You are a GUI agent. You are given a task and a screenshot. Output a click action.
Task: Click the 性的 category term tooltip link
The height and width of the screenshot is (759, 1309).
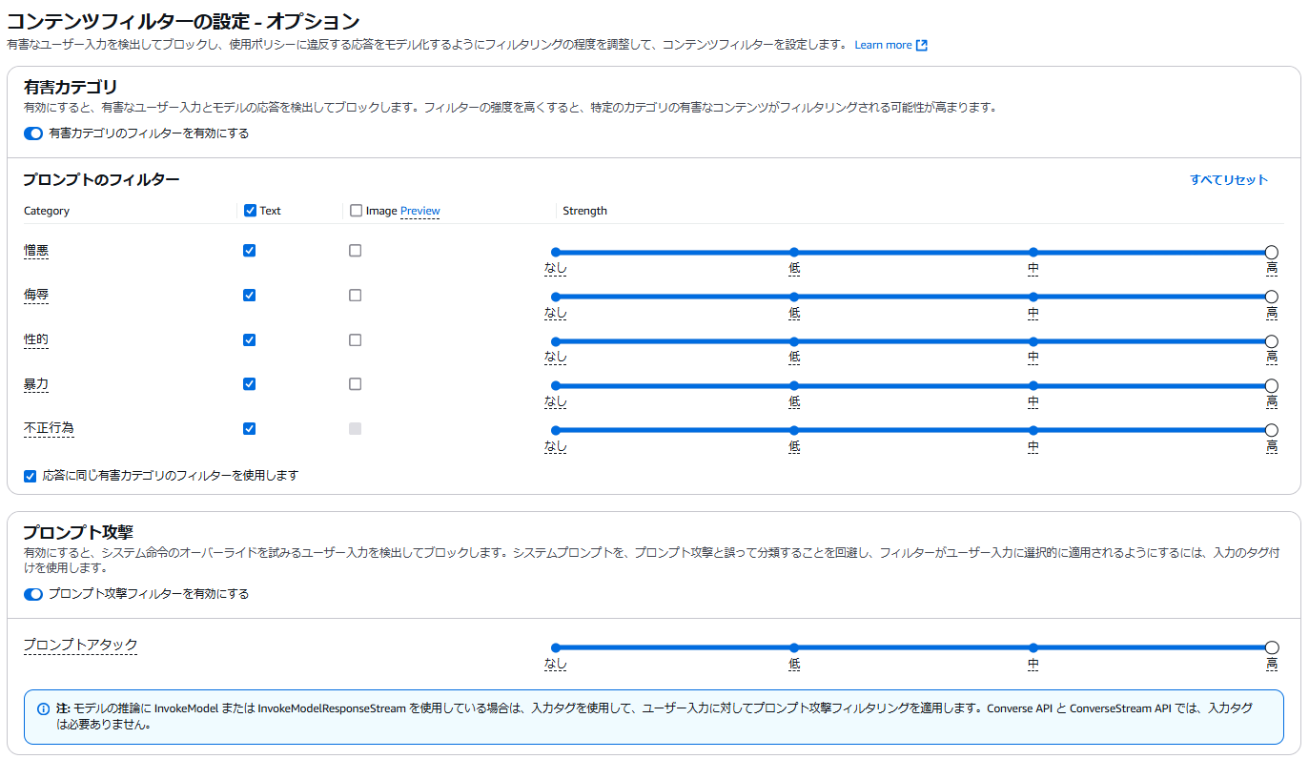pos(35,339)
